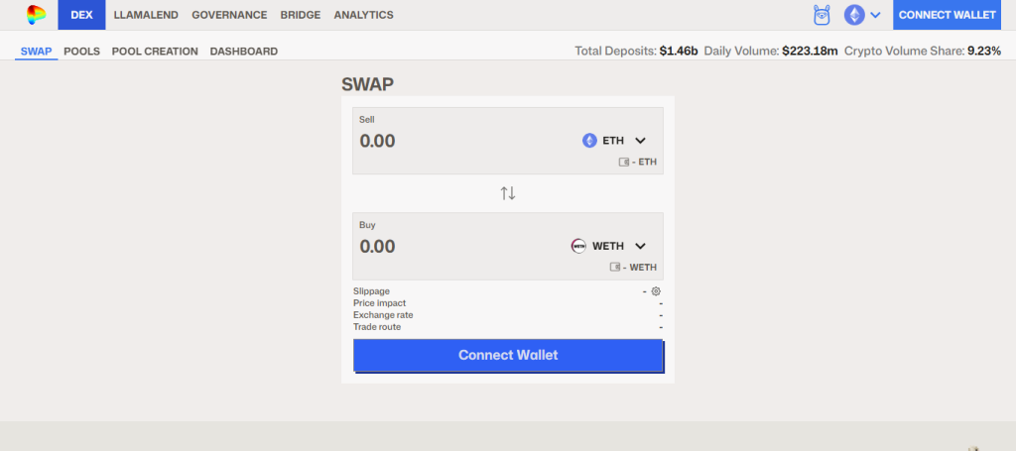Click the Ethereum network icon in header
The height and width of the screenshot is (451, 1016).
point(854,15)
